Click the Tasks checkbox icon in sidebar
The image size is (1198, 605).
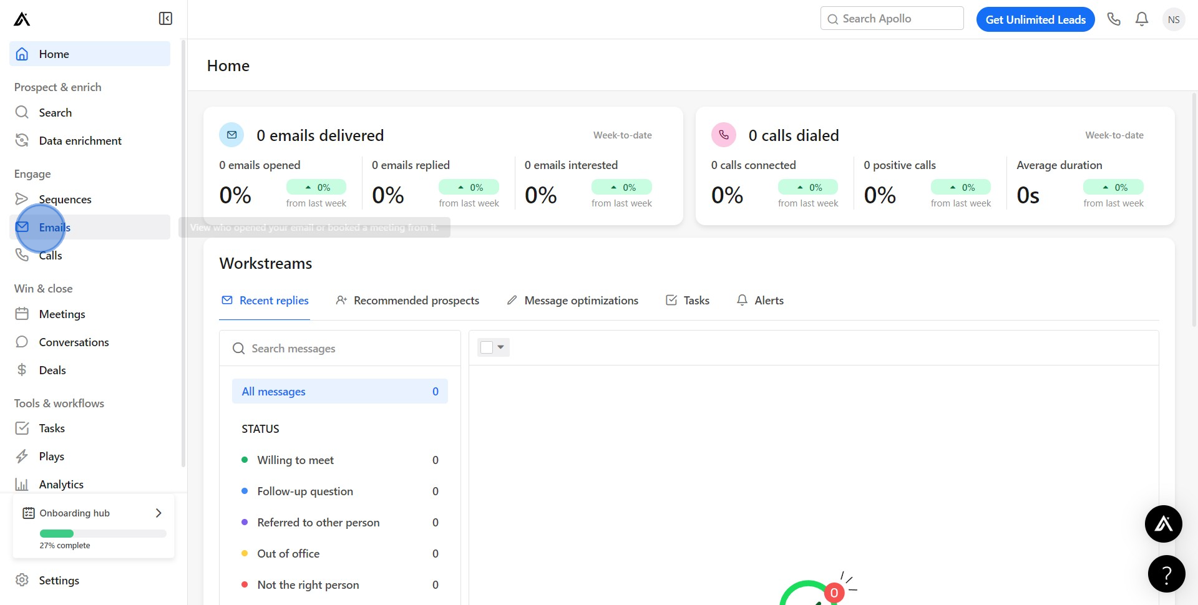pyautogui.click(x=22, y=428)
